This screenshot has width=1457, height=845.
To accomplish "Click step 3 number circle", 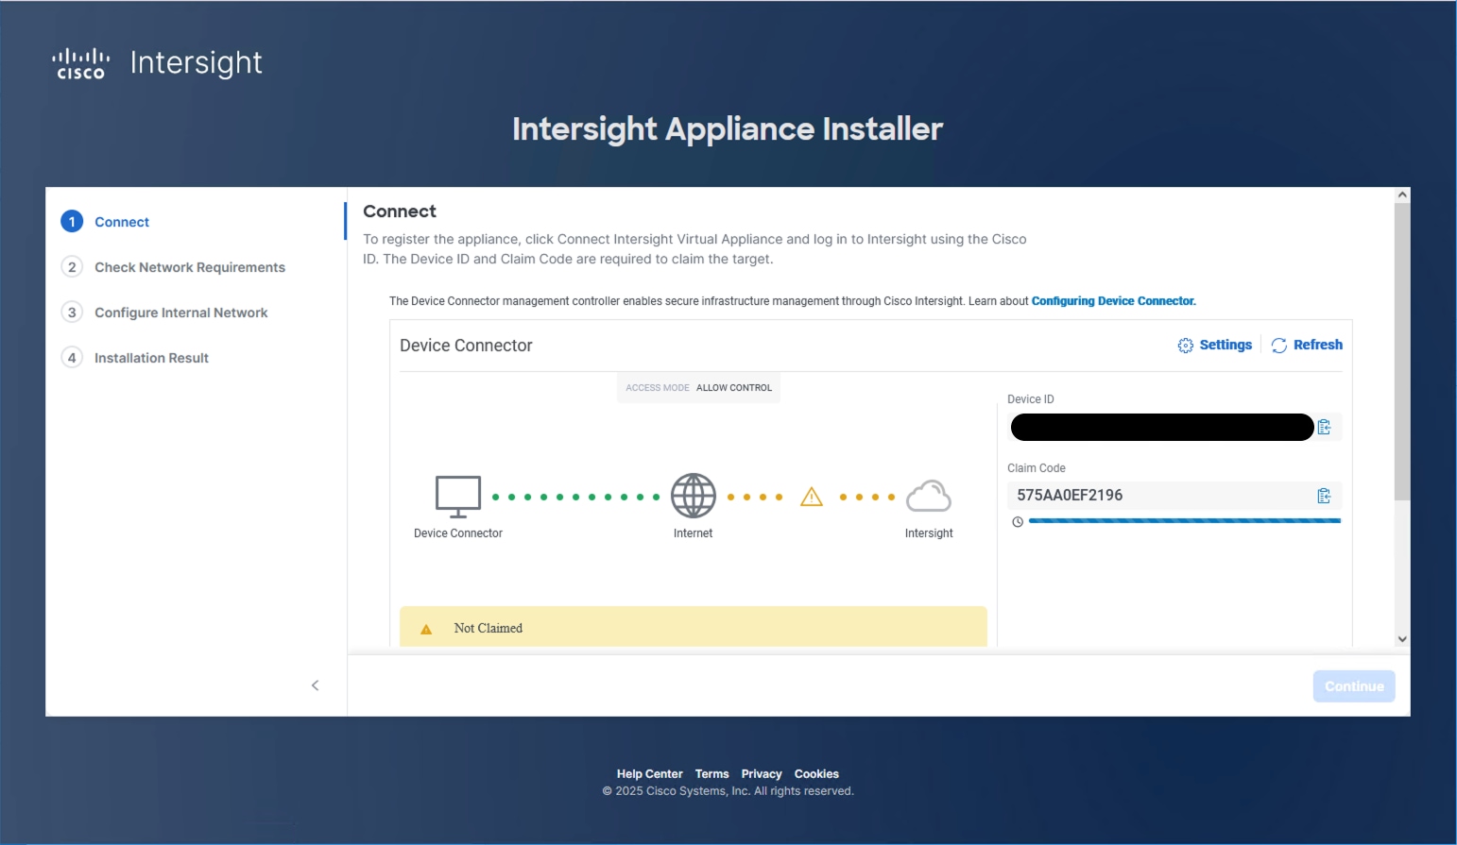I will coord(72,313).
